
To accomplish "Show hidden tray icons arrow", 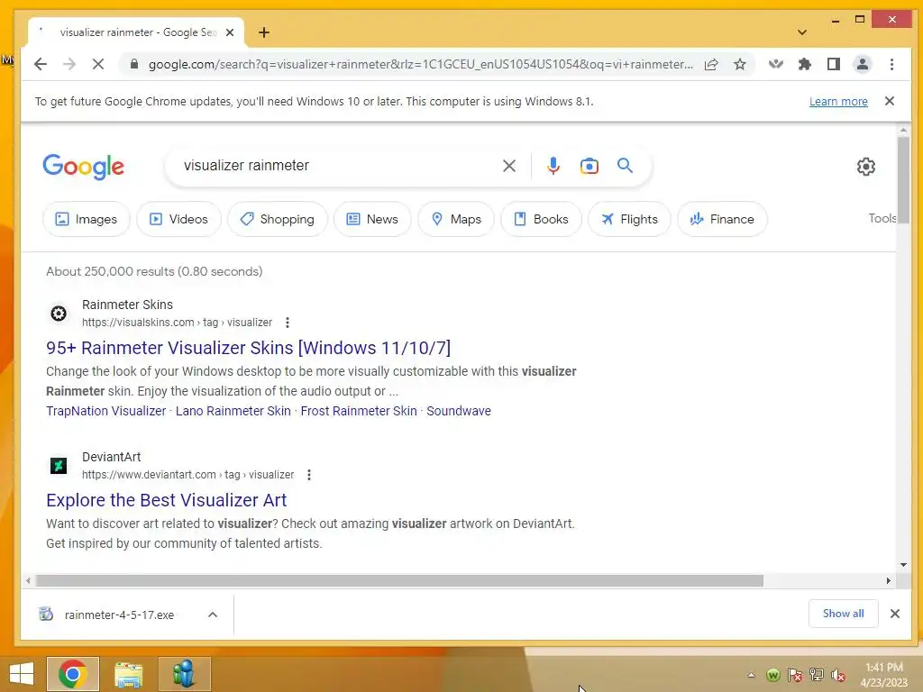I will [751, 675].
